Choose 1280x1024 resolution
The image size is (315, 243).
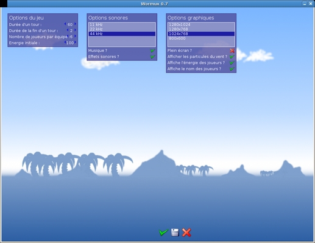[201, 25]
